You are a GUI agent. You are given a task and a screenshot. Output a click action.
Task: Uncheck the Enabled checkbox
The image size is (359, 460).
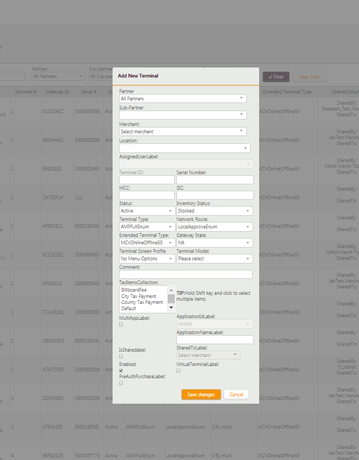click(121, 370)
